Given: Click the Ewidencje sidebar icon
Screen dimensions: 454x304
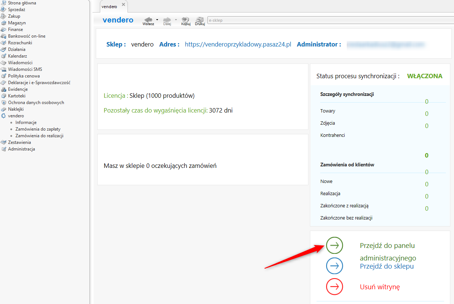Looking at the screenshot, I should point(4,89).
